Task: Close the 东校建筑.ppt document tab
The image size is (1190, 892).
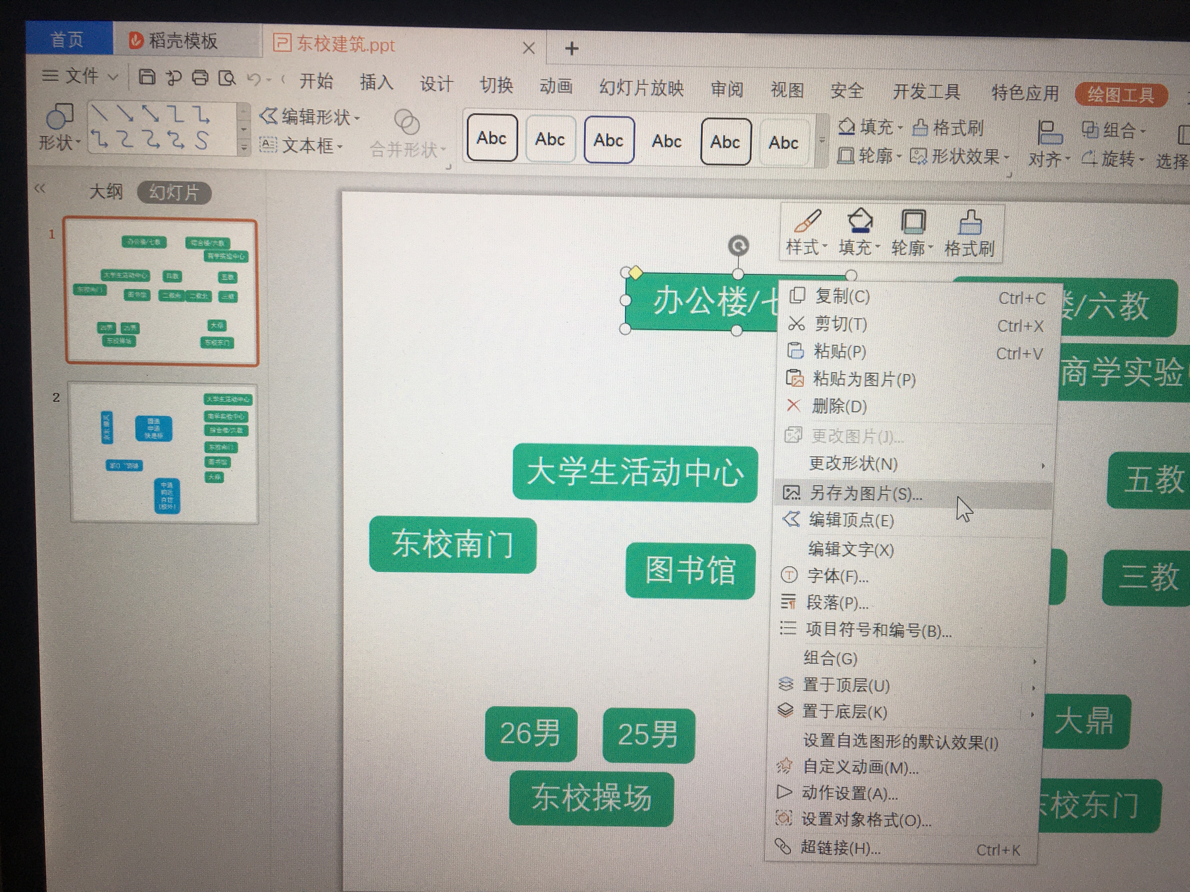Action: pyautogui.click(x=529, y=48)
